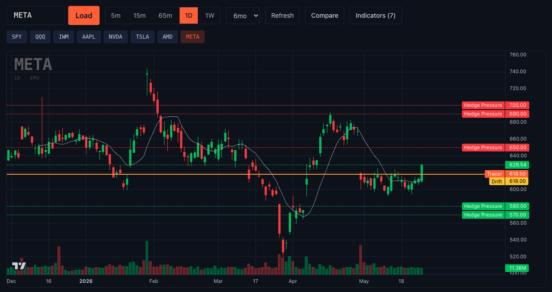Click the 660.00 price axis label
The image size is (552, 292).
[518, 139]
